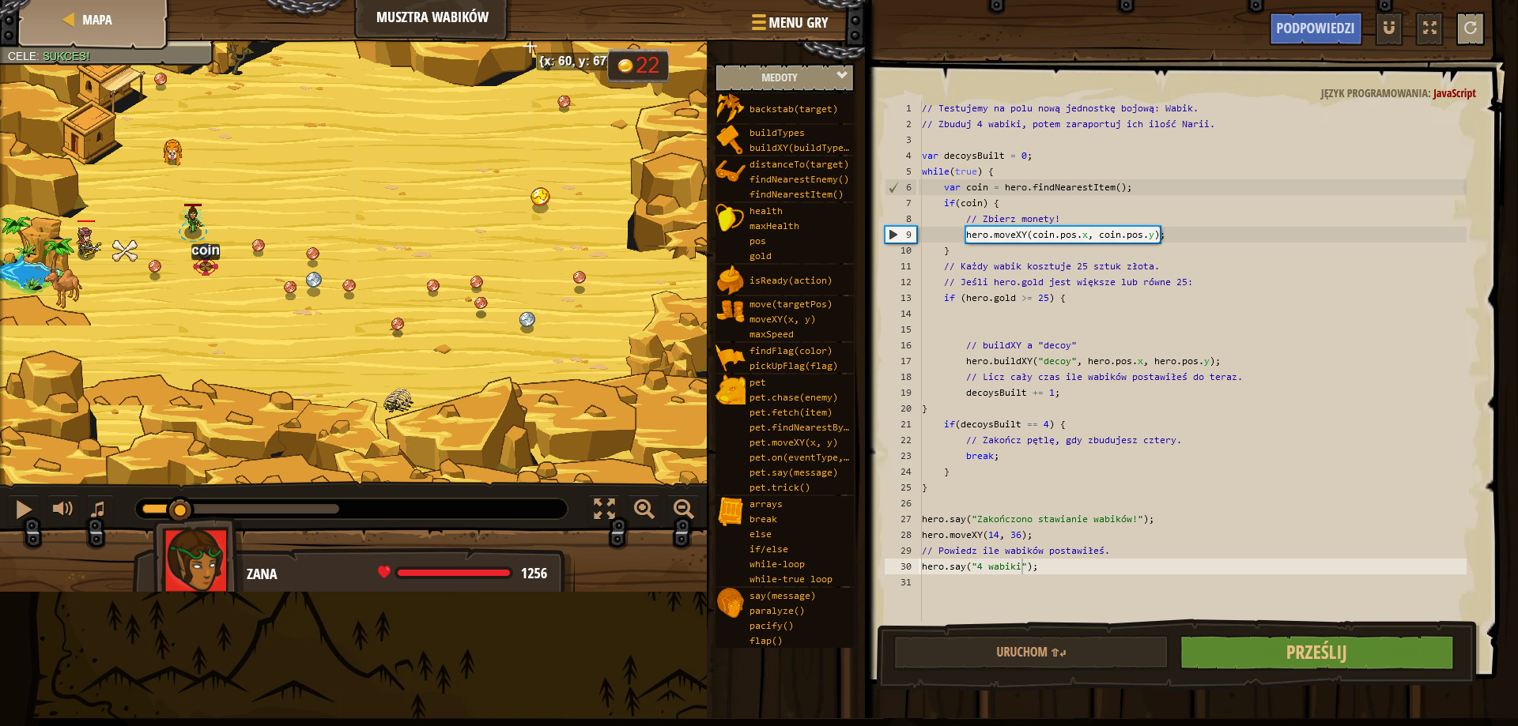Screen dimensions: 1518x726
Task: Click the say-message head icon
Action: [x=730, y=603]
